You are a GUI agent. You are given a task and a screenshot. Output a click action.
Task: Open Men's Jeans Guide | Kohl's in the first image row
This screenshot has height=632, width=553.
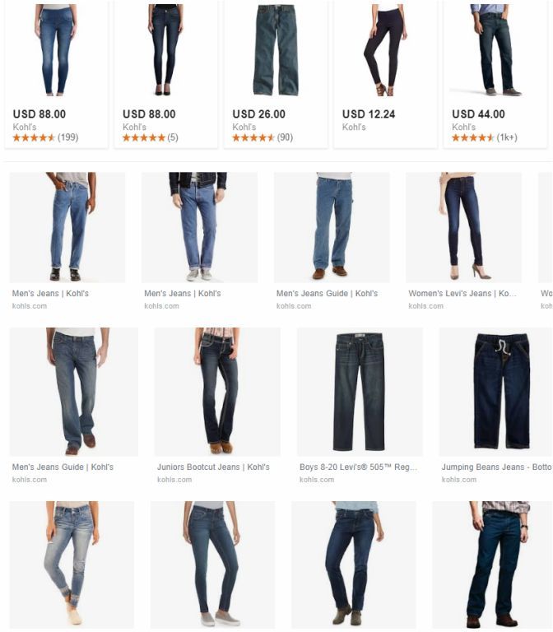(327, 294)
